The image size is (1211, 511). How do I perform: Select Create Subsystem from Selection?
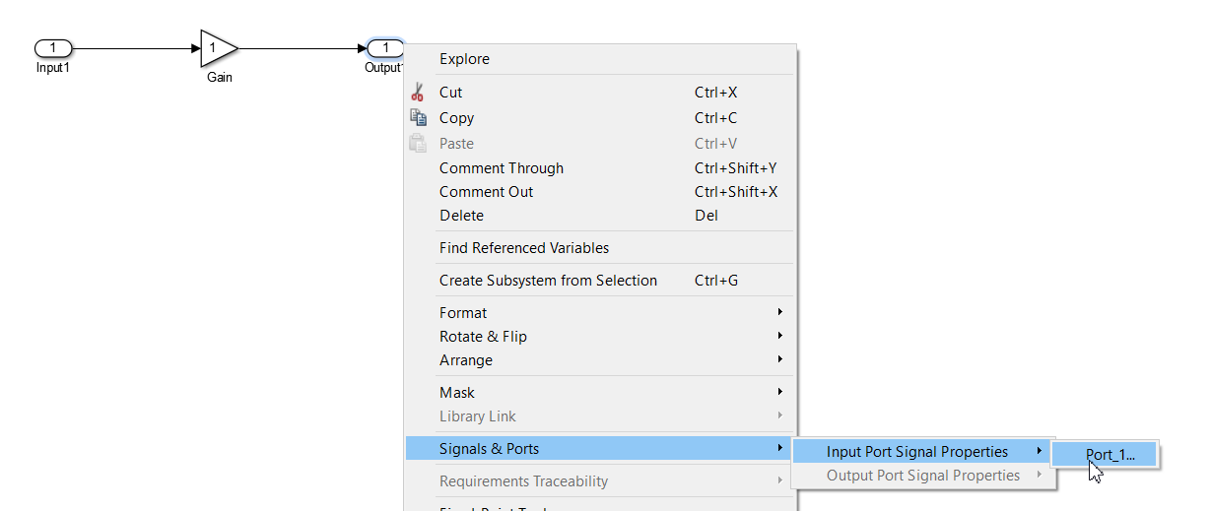pos(548,281)
